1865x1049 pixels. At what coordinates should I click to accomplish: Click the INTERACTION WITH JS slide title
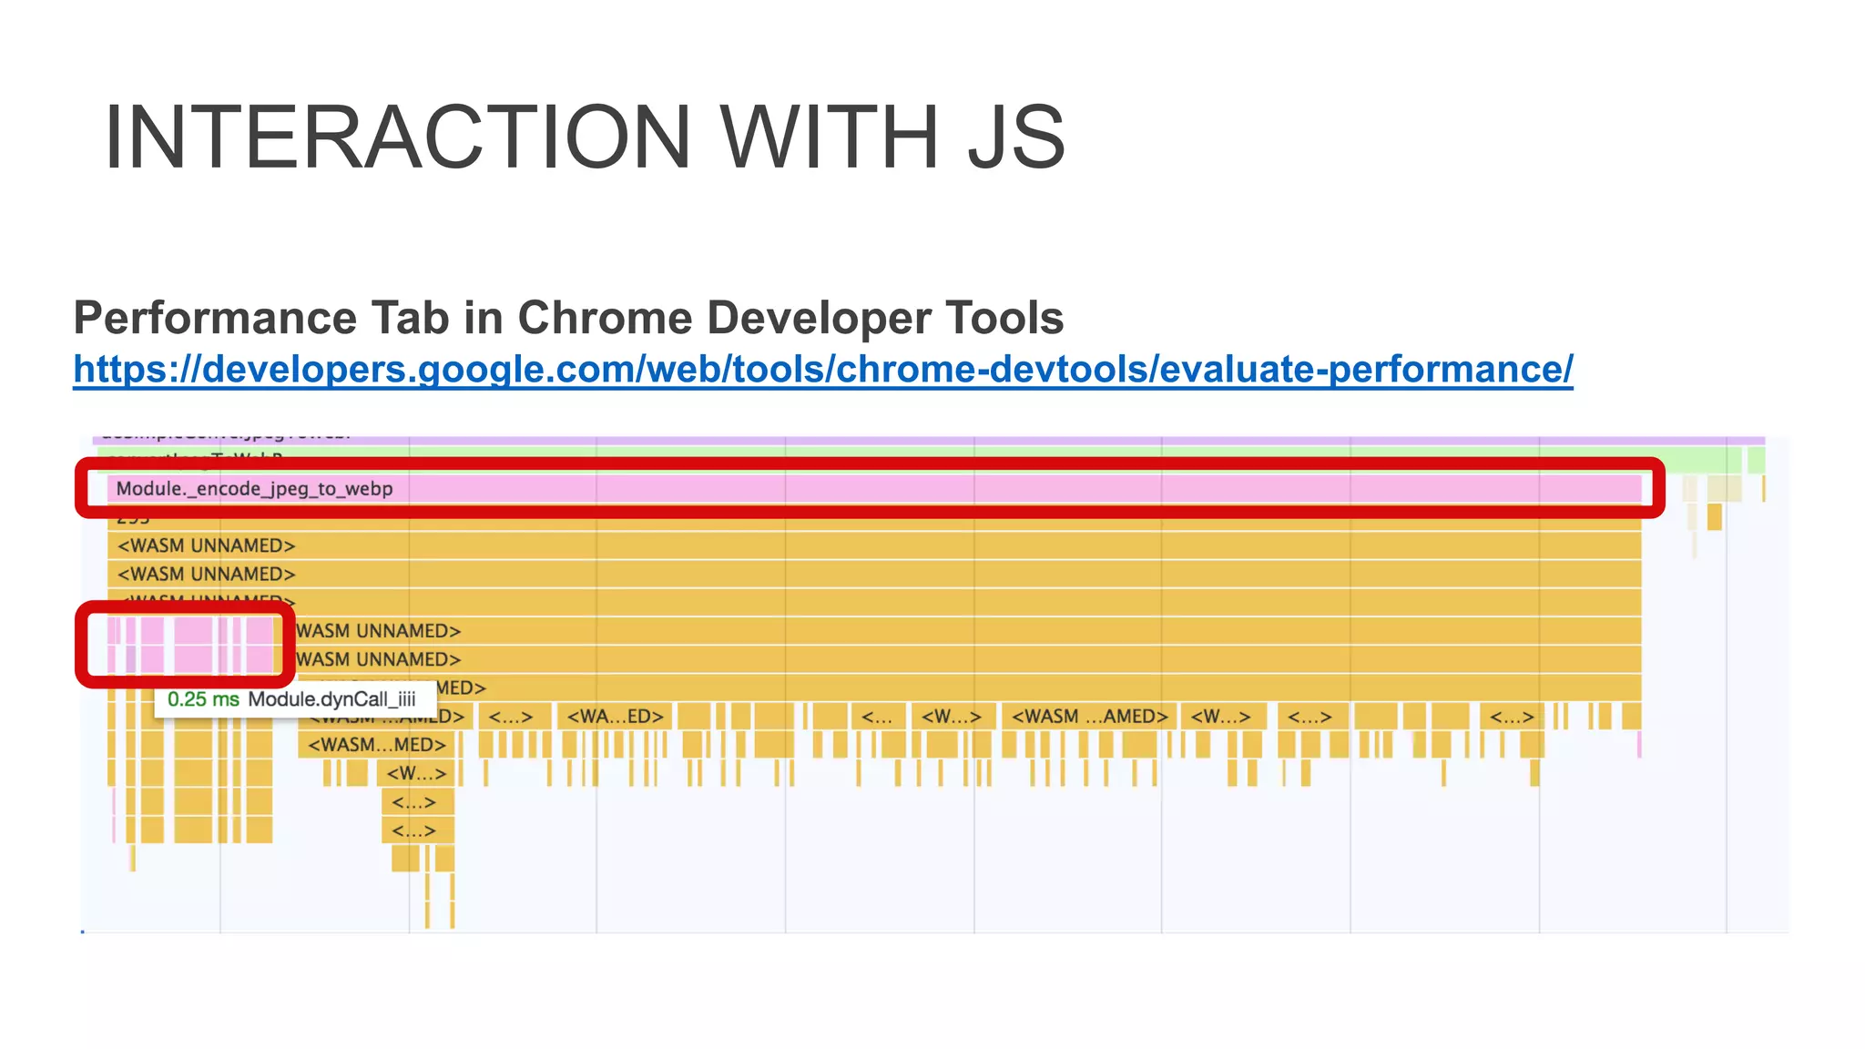tap(584, 138)
